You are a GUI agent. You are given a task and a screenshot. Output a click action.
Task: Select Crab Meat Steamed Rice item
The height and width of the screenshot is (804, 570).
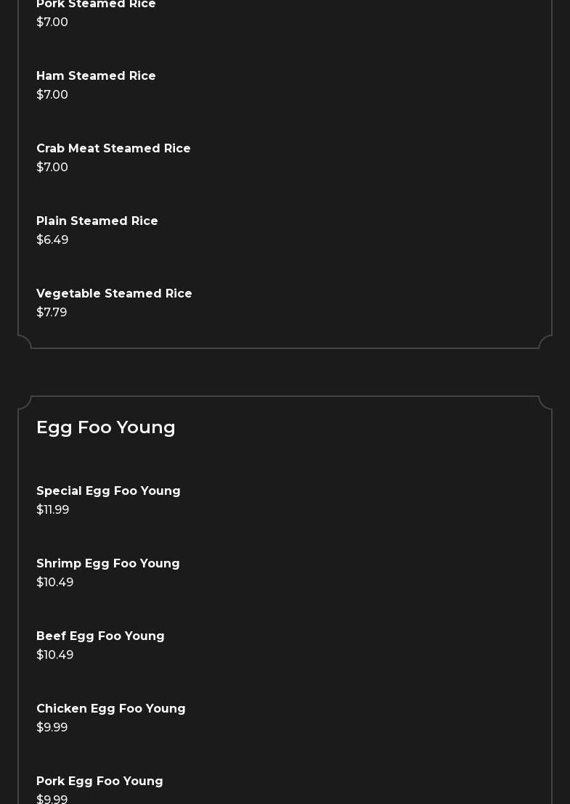click(x=113, y=149)
